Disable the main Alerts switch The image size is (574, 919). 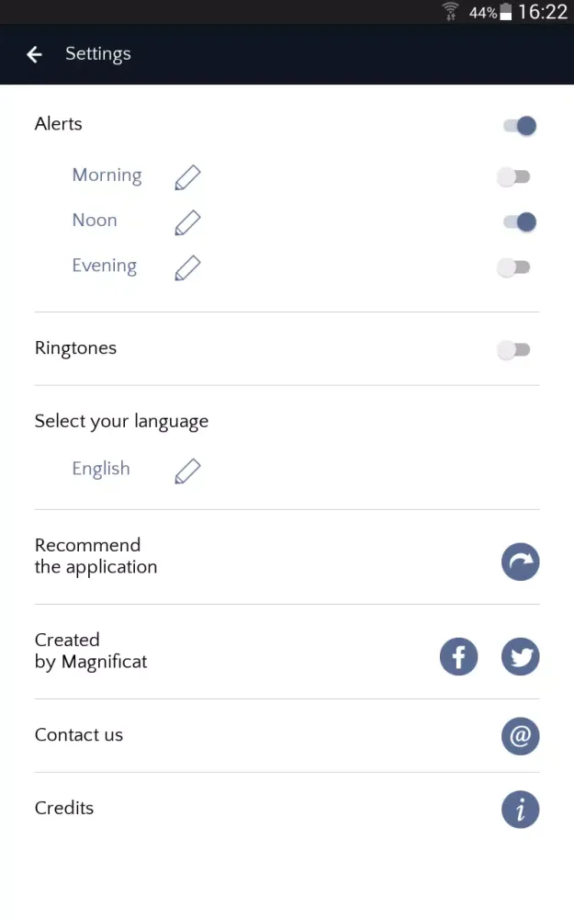click(x=519, y=126)
